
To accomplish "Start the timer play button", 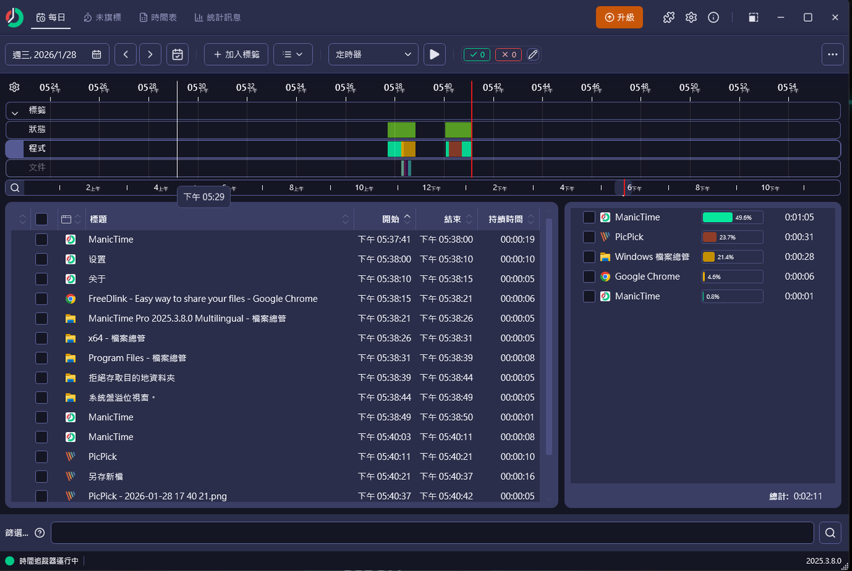I will pyautogui.click(x=435, y=55).
